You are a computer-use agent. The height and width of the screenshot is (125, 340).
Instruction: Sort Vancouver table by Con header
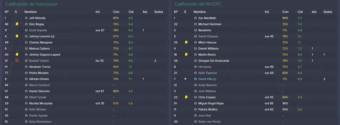click(x=116, y=12)
